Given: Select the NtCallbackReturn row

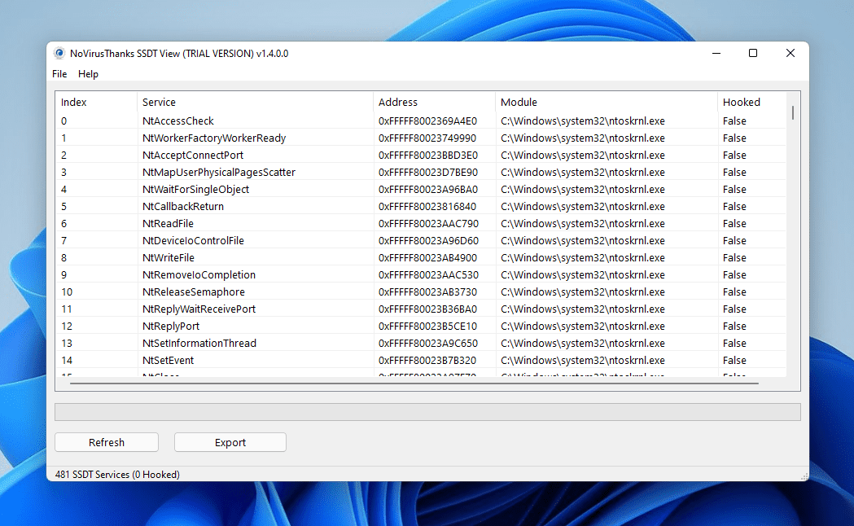Looking at the screenshot, I should [420, 206].
